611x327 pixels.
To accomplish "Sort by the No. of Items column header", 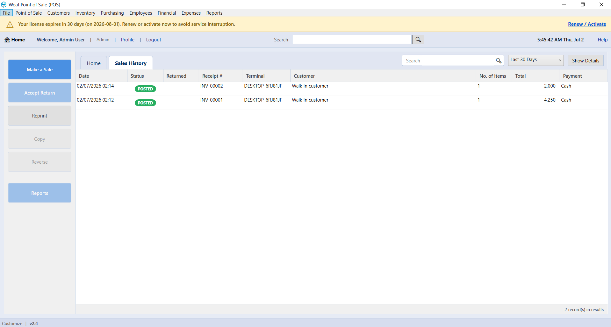I will click(494, 76).
